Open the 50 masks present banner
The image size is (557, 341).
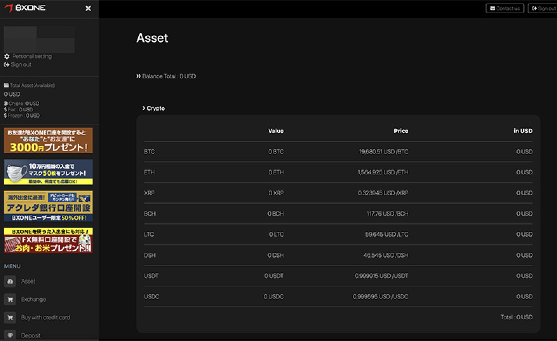[48, 172]
